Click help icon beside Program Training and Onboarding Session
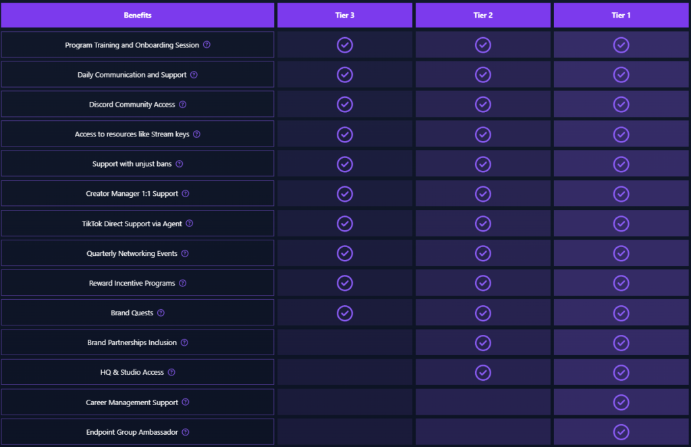Image resolution: width=691 pixels, height=447 pixels. [206, 45]
